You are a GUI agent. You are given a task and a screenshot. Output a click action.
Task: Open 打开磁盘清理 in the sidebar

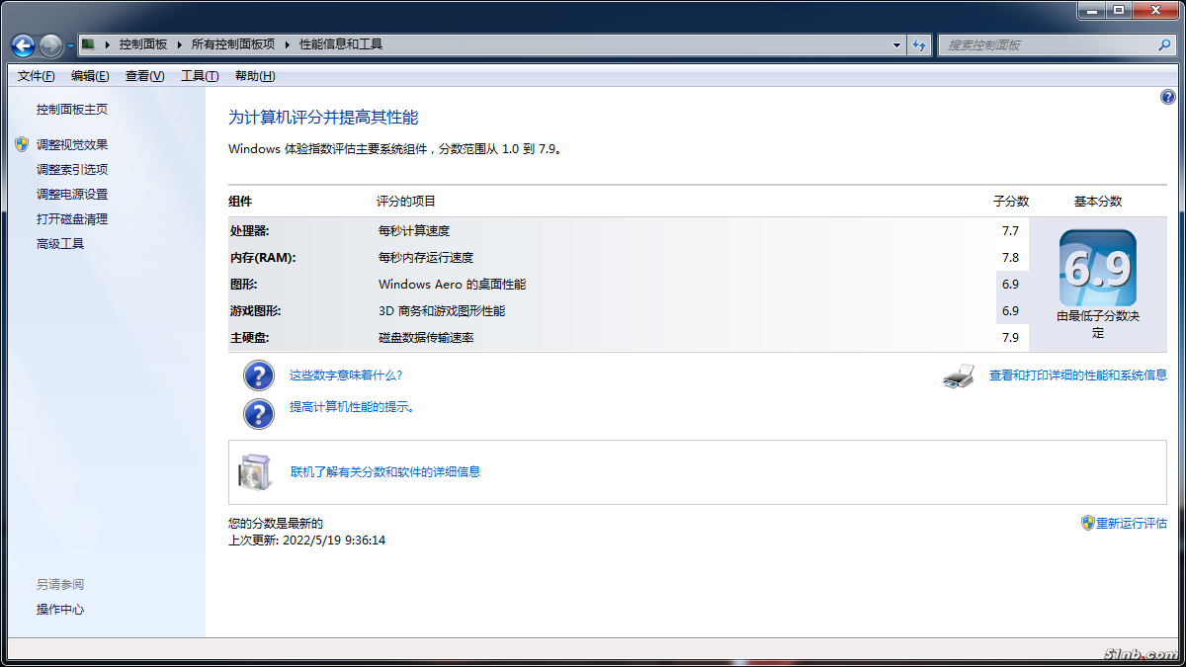72,219
